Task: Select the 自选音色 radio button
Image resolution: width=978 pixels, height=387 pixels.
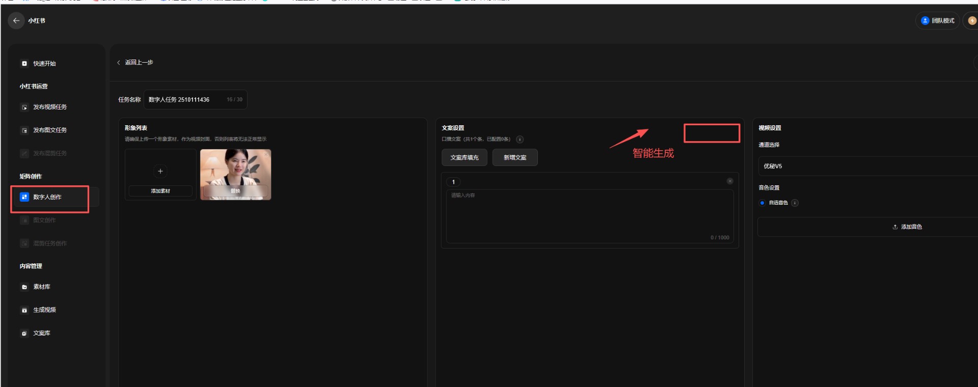Action: pyautogui.click(x=762, y=203)
